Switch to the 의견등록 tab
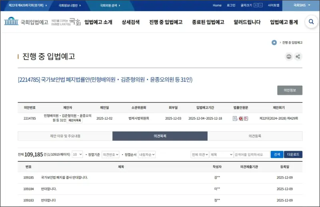 click(255, 136)
